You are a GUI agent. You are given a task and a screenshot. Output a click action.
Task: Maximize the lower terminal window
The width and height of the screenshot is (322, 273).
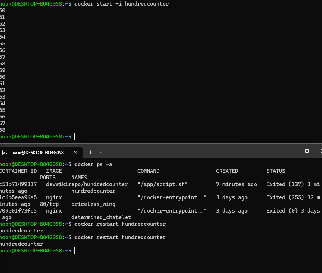tap(307, 151)
